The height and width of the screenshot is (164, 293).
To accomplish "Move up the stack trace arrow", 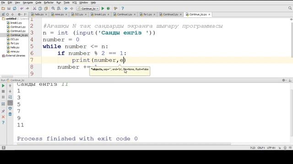I will tap(10, 86).
